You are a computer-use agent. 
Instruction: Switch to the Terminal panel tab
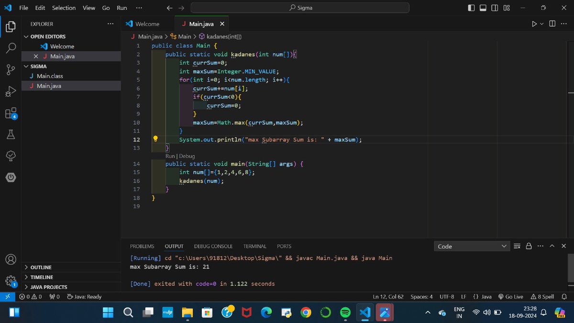click(254, 246)
